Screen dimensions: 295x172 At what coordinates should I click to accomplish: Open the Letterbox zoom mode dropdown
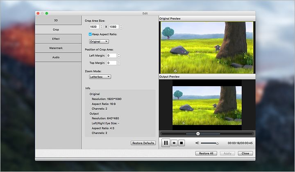(100, 77)
